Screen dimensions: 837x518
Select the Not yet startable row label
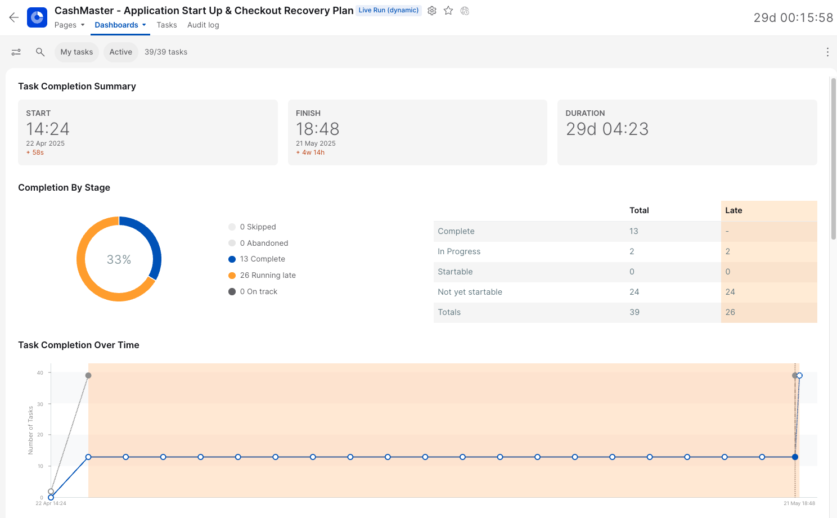coord(470,292)
